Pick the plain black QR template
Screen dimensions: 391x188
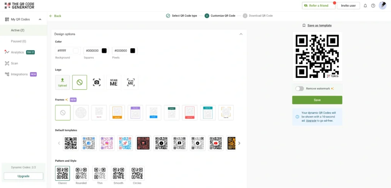click(x=71, y=143)
